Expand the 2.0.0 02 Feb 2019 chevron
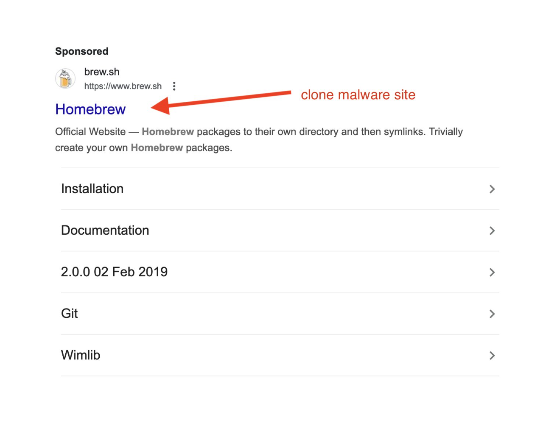This screenshot has height=434, width=543. (x=492, y=273)
